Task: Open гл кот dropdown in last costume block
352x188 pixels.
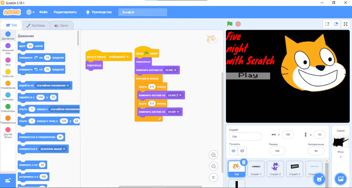Action: pyautogui.click(x=174, y=112)
